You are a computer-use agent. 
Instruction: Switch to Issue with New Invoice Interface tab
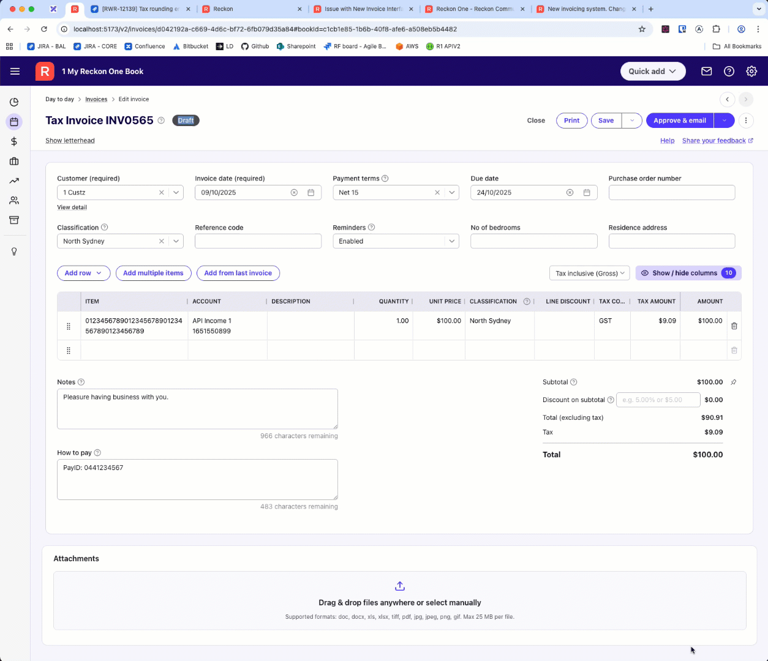pos(363,9)
